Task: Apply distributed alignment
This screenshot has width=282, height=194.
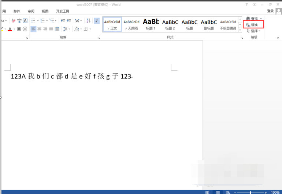Action: 57,29
